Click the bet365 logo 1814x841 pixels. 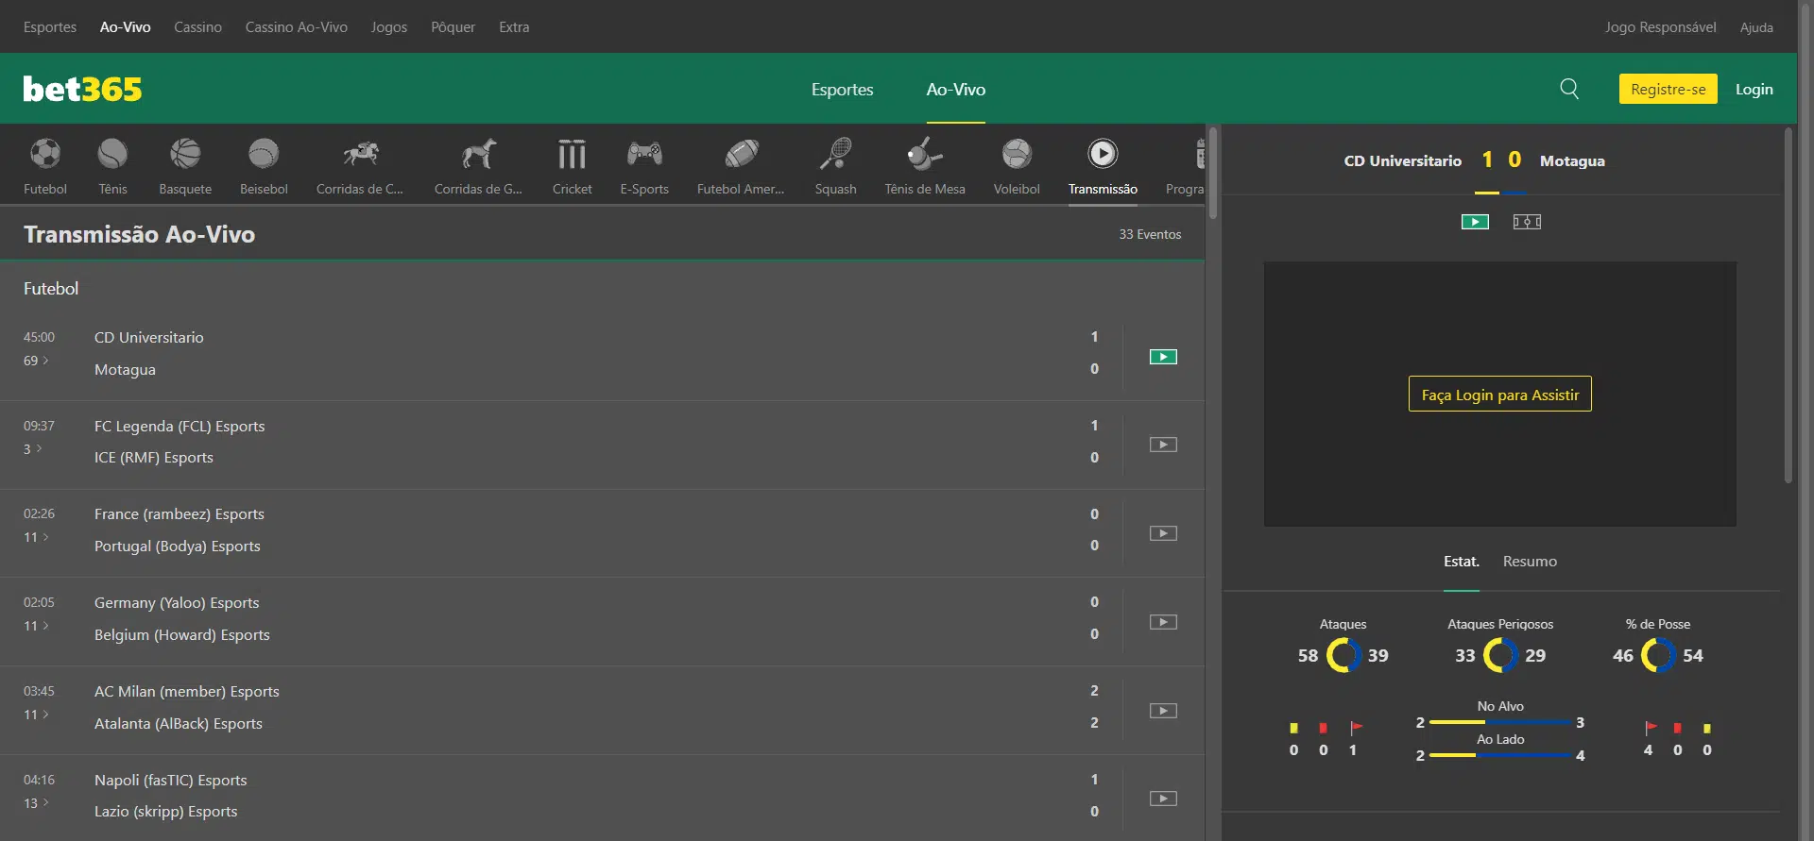[82, 89]
